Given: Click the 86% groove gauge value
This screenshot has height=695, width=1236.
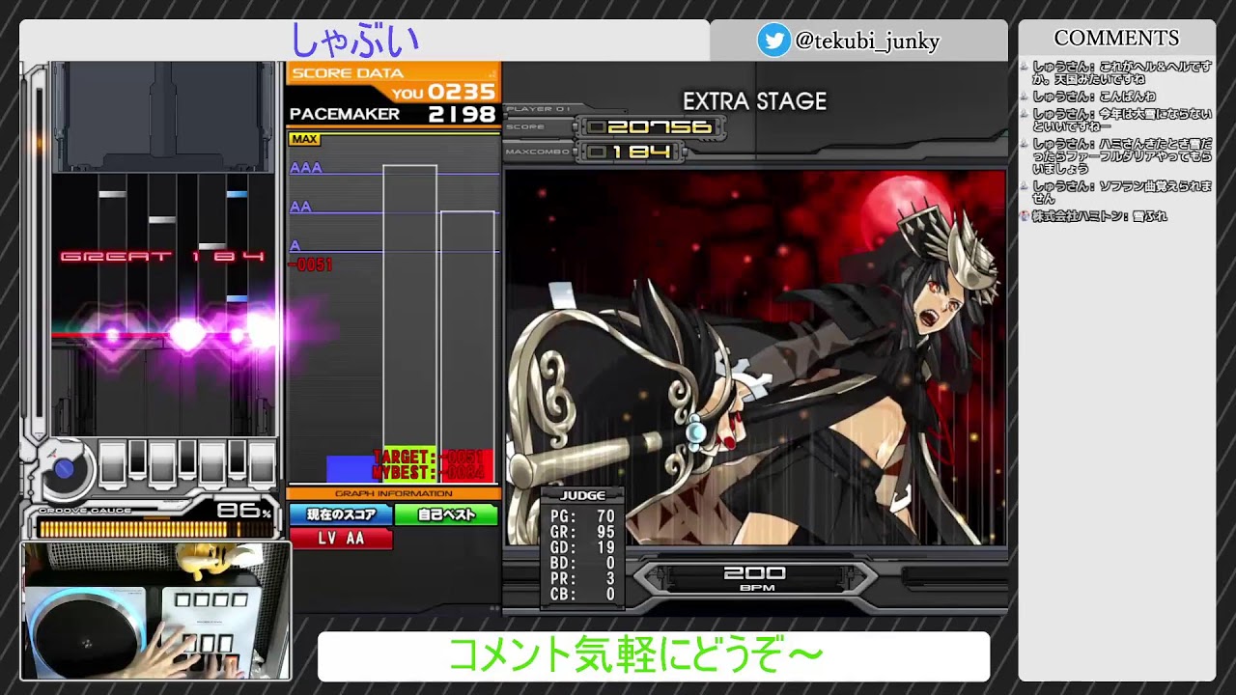Looking at the screenshot, I should [245, 510].
